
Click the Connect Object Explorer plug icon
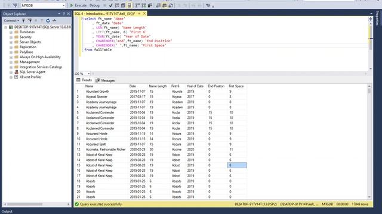click(x=23, y=21)
